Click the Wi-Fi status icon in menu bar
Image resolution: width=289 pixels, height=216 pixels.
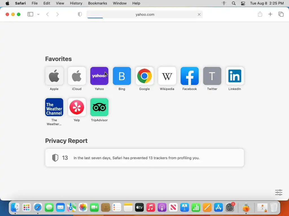[x=224, y=3]
